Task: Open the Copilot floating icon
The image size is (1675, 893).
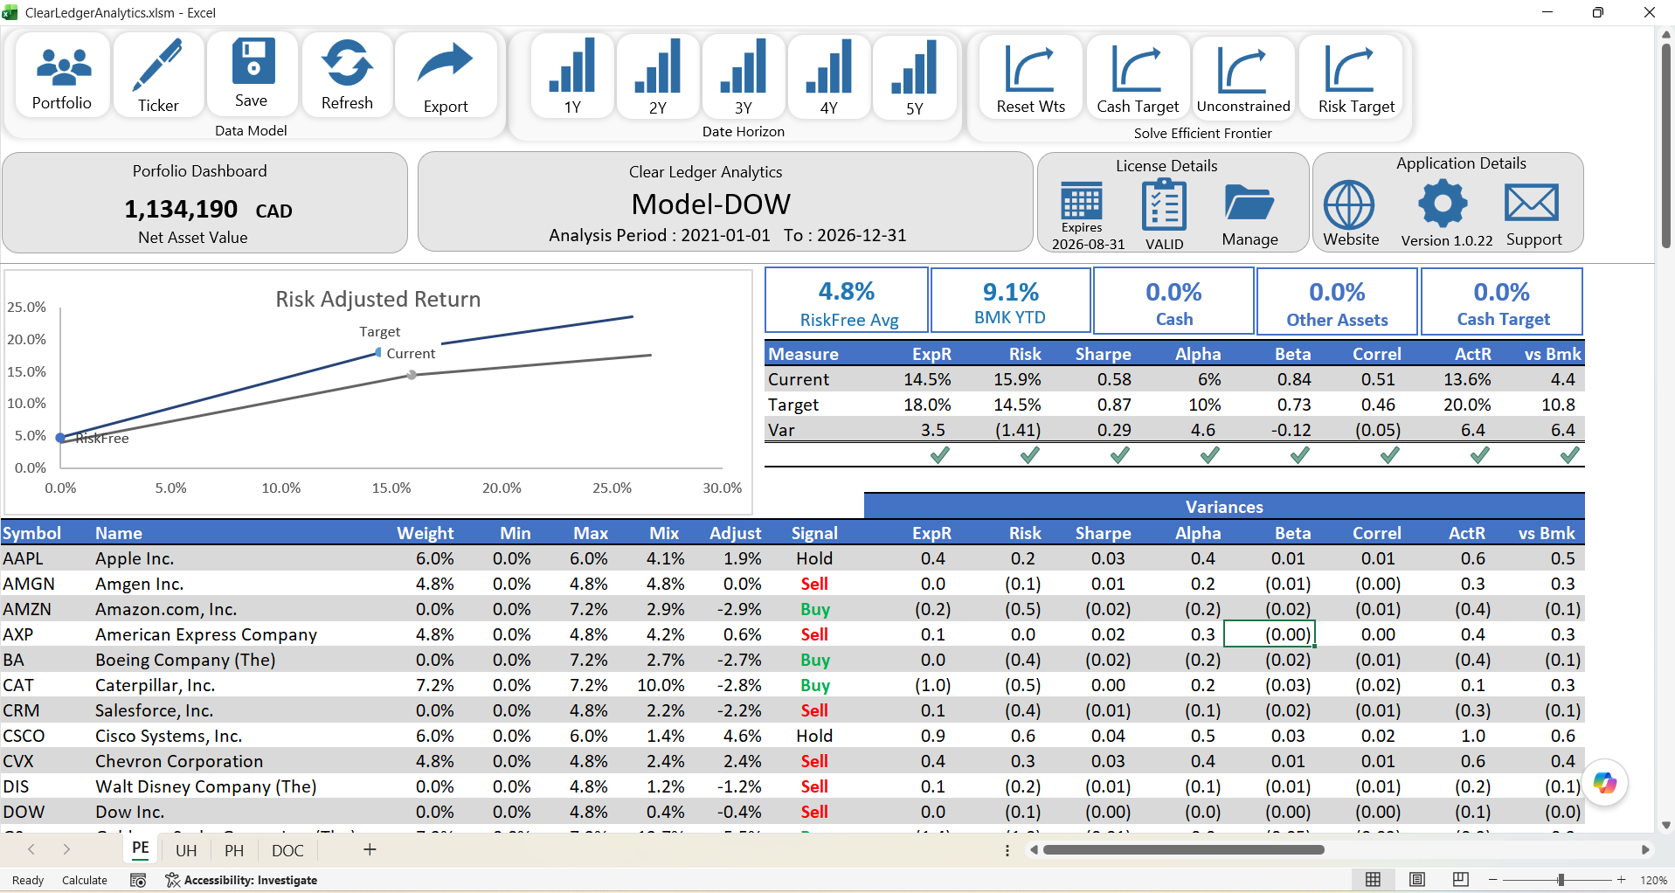Action: click(x=1605, y=782)
